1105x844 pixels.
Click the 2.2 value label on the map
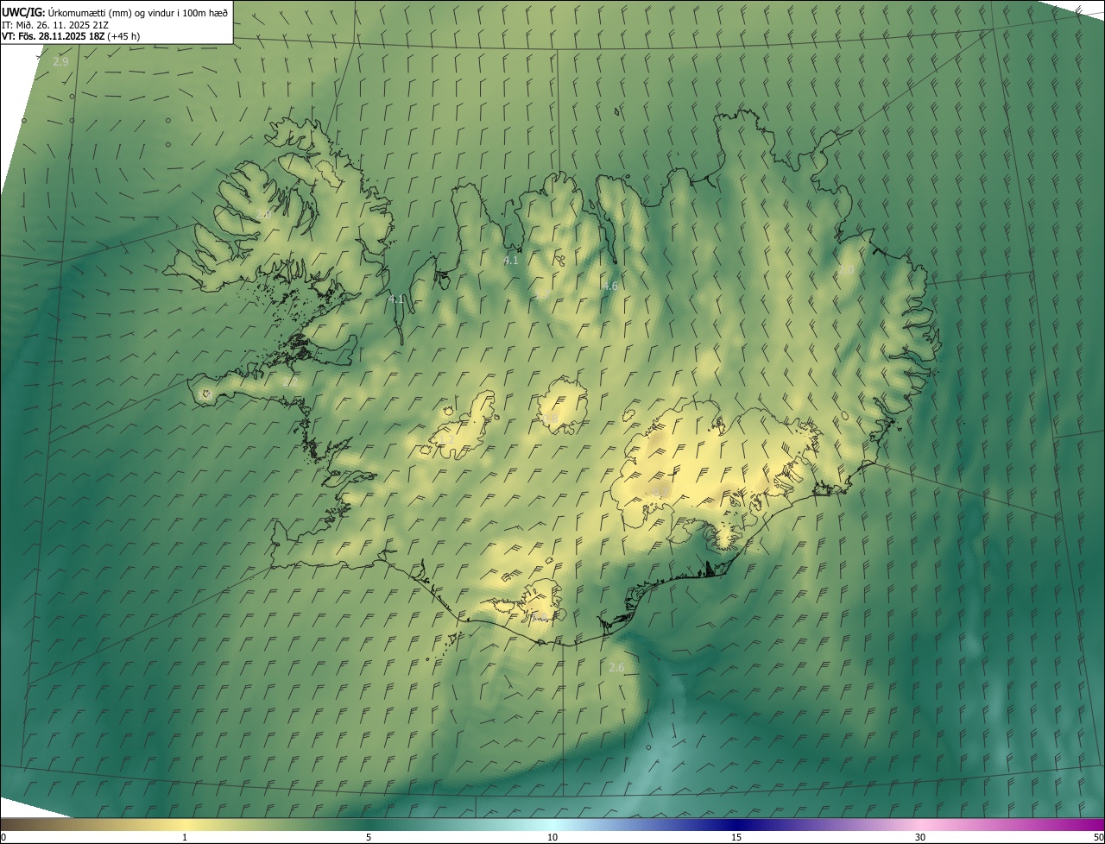tap(290, 381)
